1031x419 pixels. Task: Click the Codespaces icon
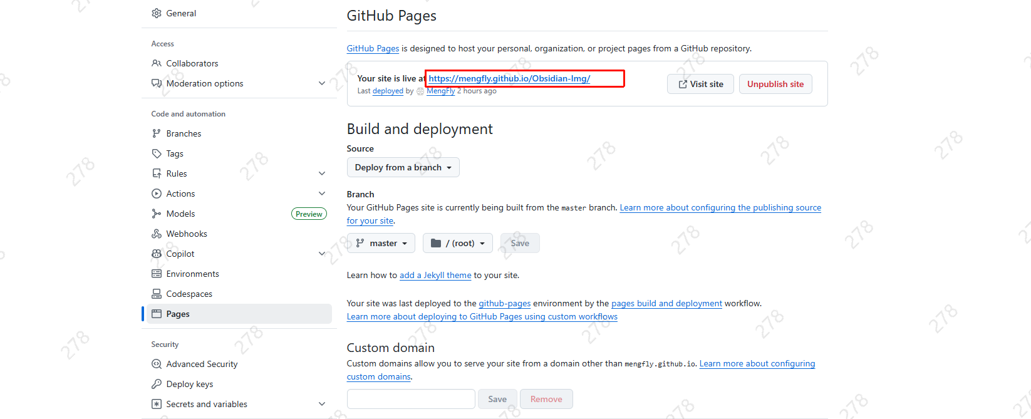(157, 294)
